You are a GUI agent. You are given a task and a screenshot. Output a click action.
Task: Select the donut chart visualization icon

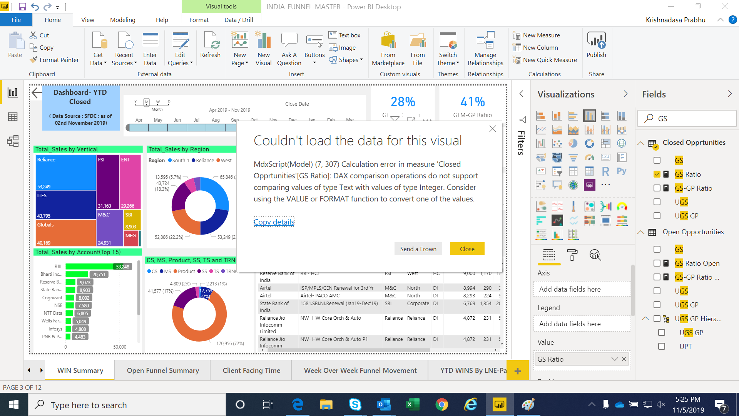[x=589, y=143]
